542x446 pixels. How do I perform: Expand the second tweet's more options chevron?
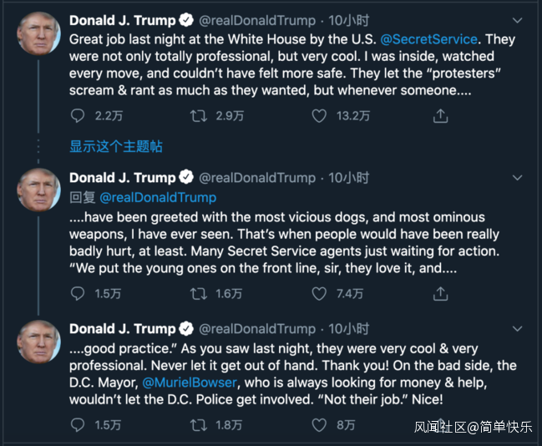tap(517, 178)
